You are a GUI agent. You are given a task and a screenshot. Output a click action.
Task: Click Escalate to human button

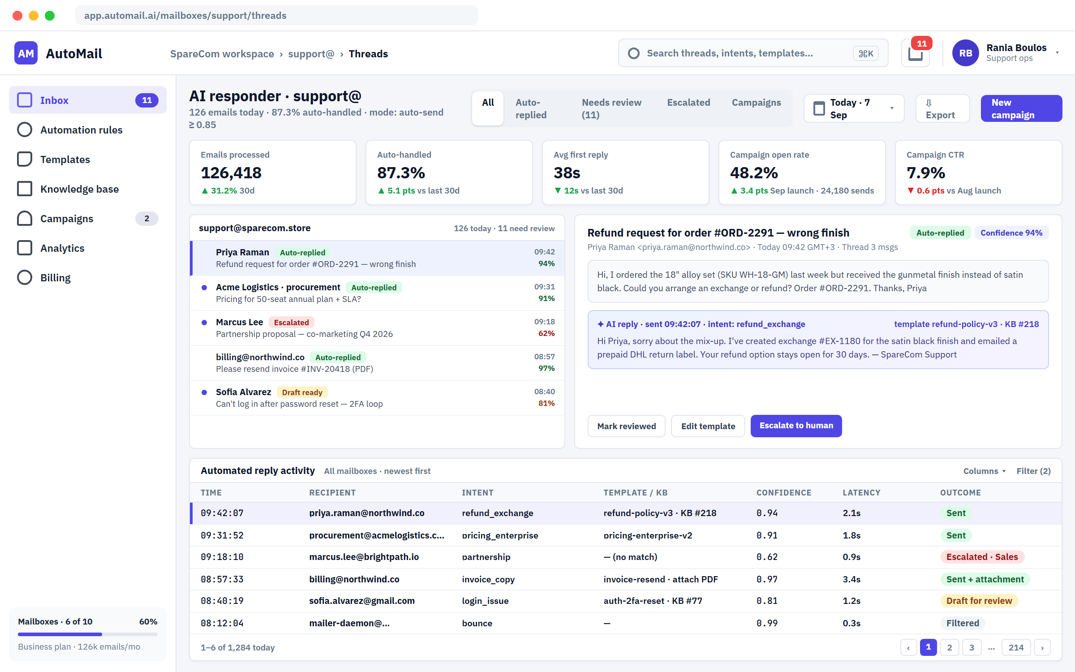tap(796, 426)
